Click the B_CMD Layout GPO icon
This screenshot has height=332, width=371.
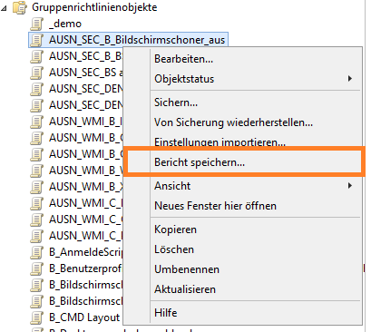click(37, 317)
